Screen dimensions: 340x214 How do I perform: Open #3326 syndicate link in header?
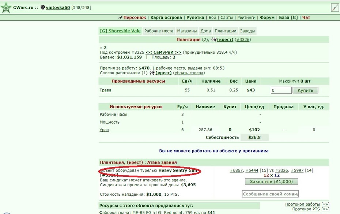243,40
